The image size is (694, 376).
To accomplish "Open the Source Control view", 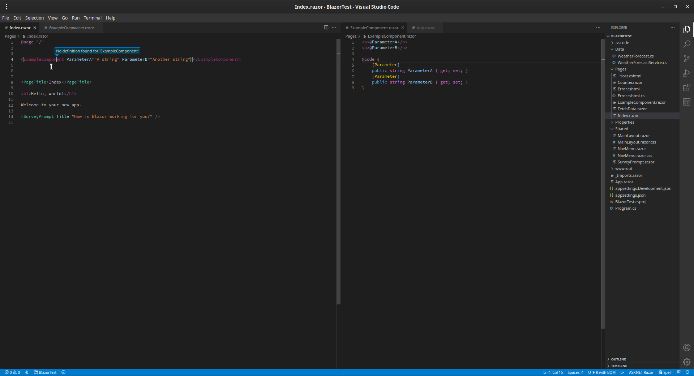I will (x=687, y=58).
